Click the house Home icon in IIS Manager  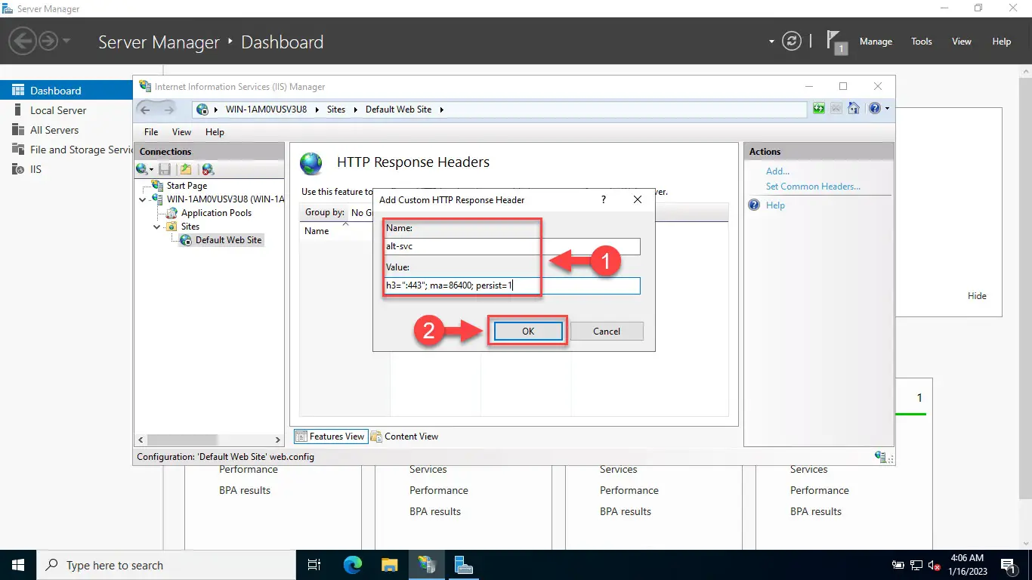(x=854, y=109)
